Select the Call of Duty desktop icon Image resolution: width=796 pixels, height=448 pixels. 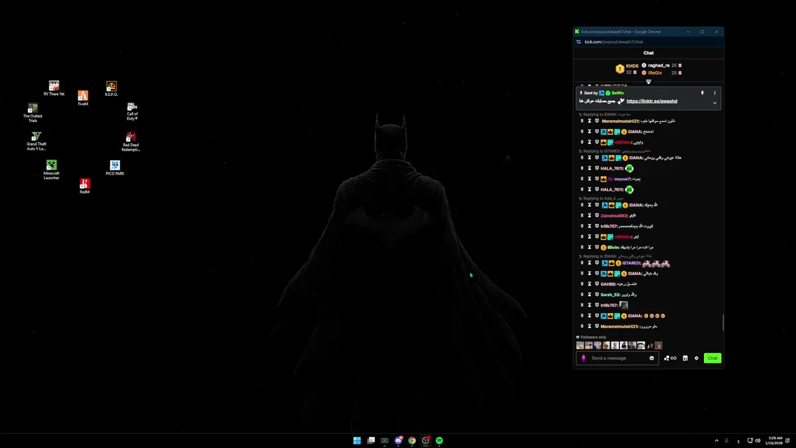point(132,111)
